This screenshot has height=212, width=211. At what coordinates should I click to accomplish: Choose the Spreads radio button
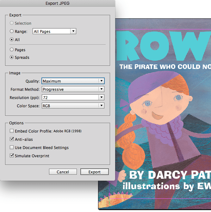click(x=12, y=57)
